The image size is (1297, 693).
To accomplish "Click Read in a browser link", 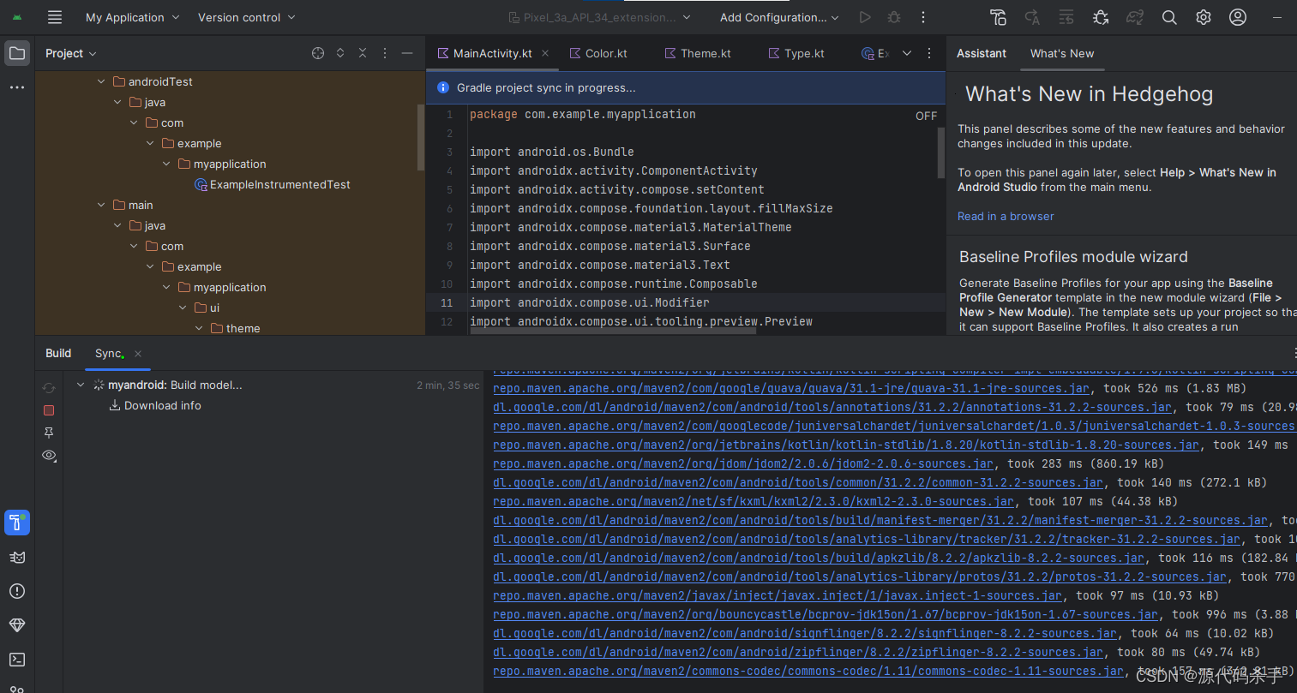I will pos(1006,216).
